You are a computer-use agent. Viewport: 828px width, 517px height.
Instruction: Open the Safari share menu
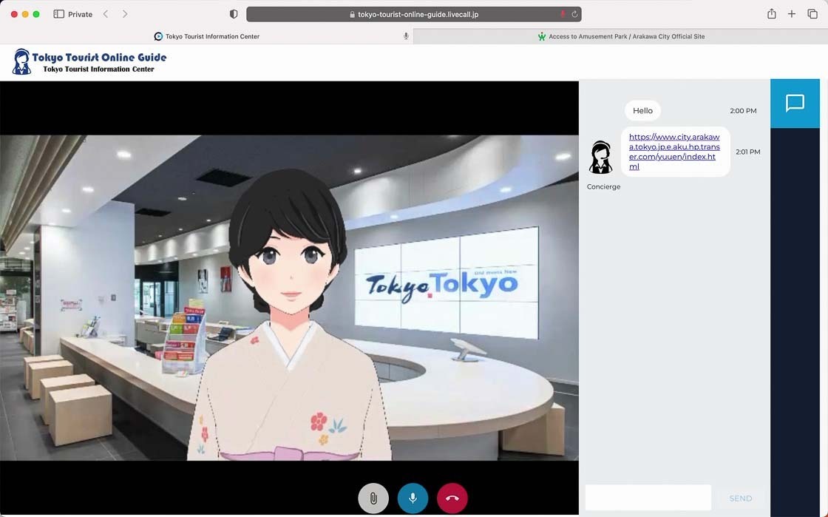772,14
